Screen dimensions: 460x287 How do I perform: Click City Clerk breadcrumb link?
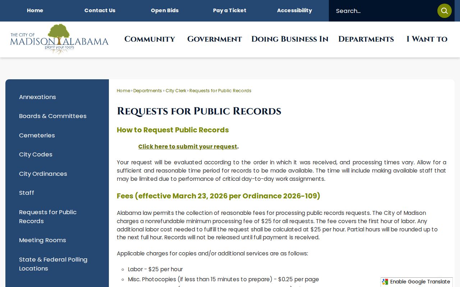click(x=176, y=91)
